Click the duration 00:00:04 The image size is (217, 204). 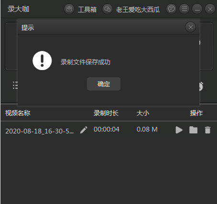pyautogui.click(x=107, y=129)
